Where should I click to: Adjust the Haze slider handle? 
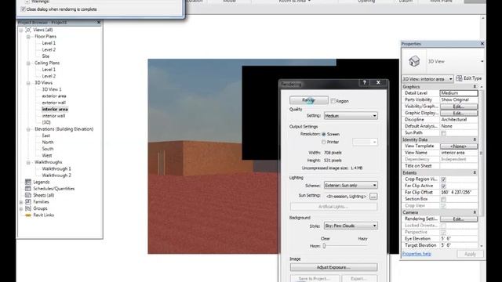pyautogui.click(x=324, y=246)
